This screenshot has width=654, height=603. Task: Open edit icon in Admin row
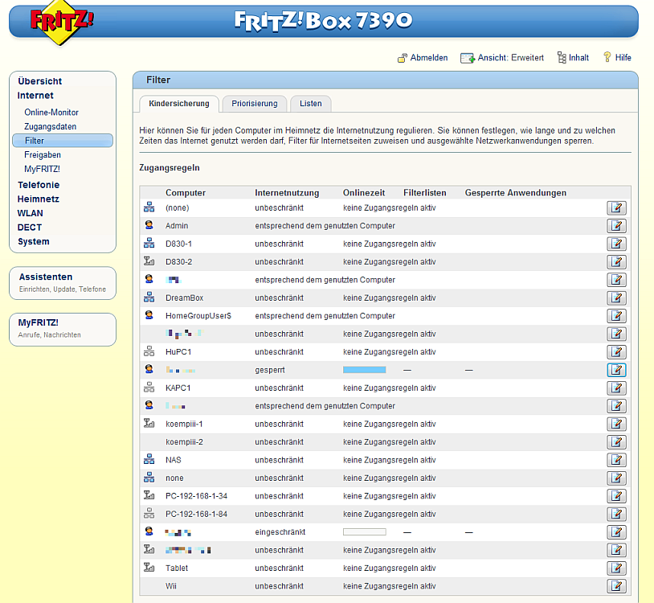(x=616, y=226)
